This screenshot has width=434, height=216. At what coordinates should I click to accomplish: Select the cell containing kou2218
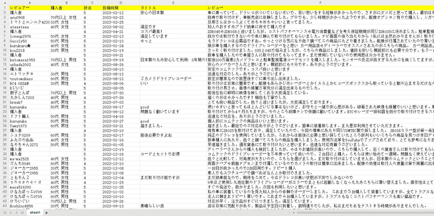click(29, 50)
